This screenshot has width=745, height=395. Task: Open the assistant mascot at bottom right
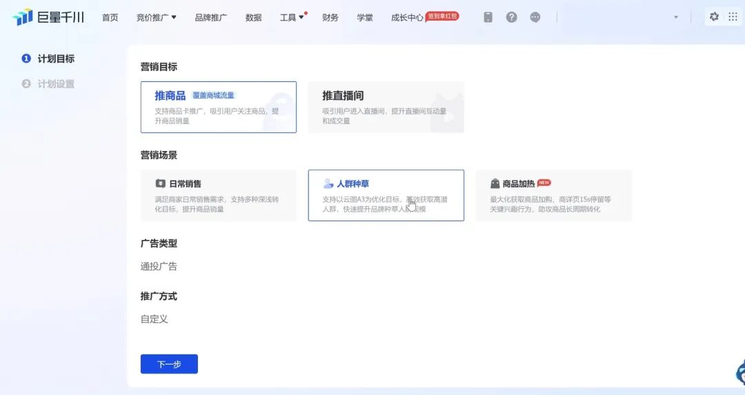(x=740, y=373)
